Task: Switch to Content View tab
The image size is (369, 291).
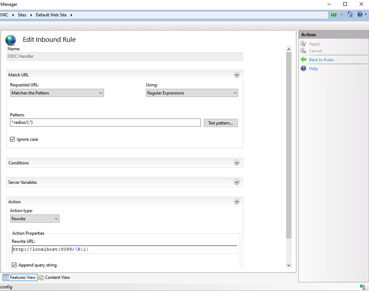Action: click(x=54, y=277)
